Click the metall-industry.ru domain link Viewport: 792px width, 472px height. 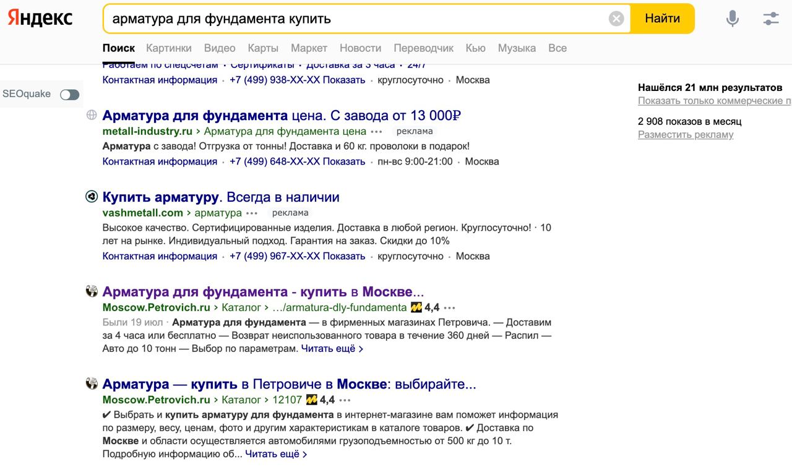[147, 131]
